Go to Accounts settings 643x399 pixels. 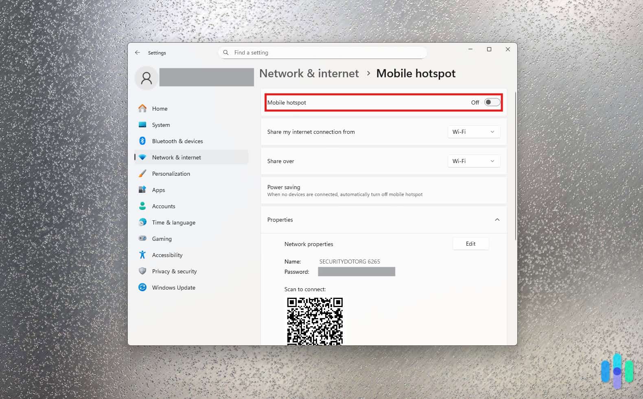(x=191, y=206)
